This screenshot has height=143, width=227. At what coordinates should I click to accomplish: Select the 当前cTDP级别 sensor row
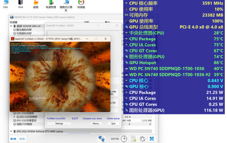pyautogui.click(x=23, y=124)
